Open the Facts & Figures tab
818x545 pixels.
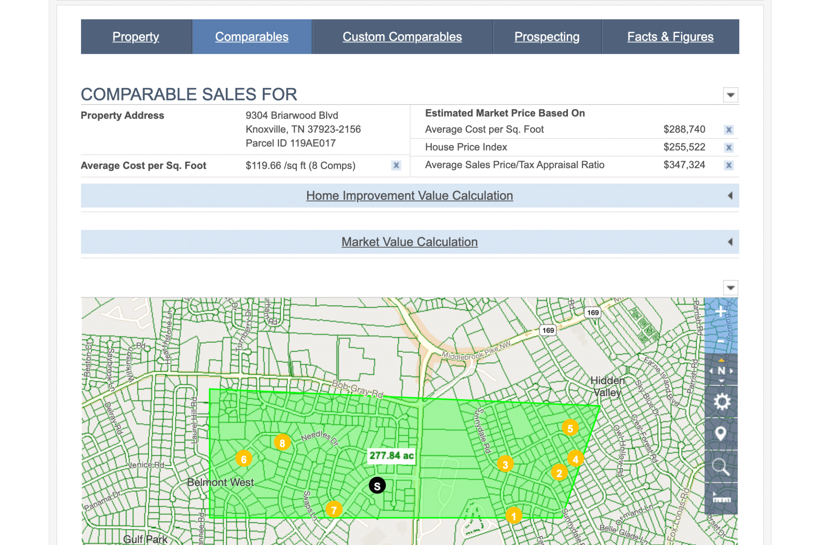coord(670,37)
